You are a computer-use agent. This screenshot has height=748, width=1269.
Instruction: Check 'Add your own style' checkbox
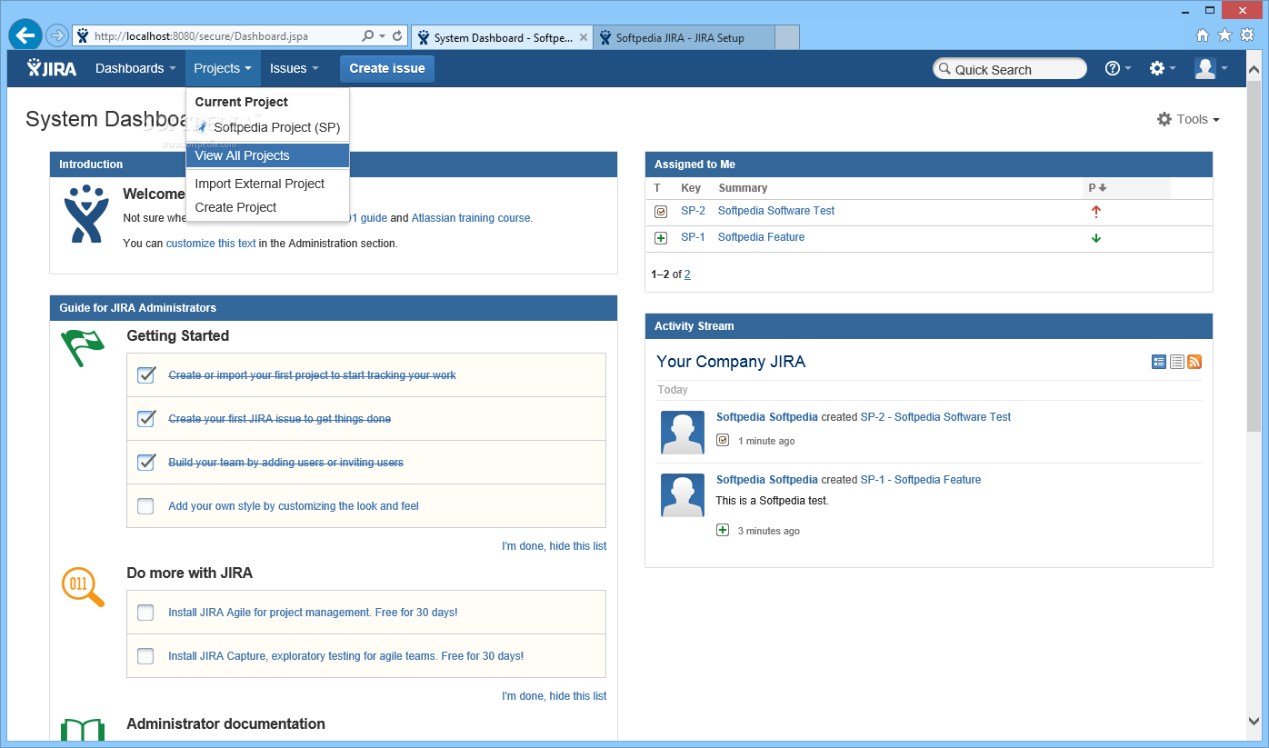(145, 506)
